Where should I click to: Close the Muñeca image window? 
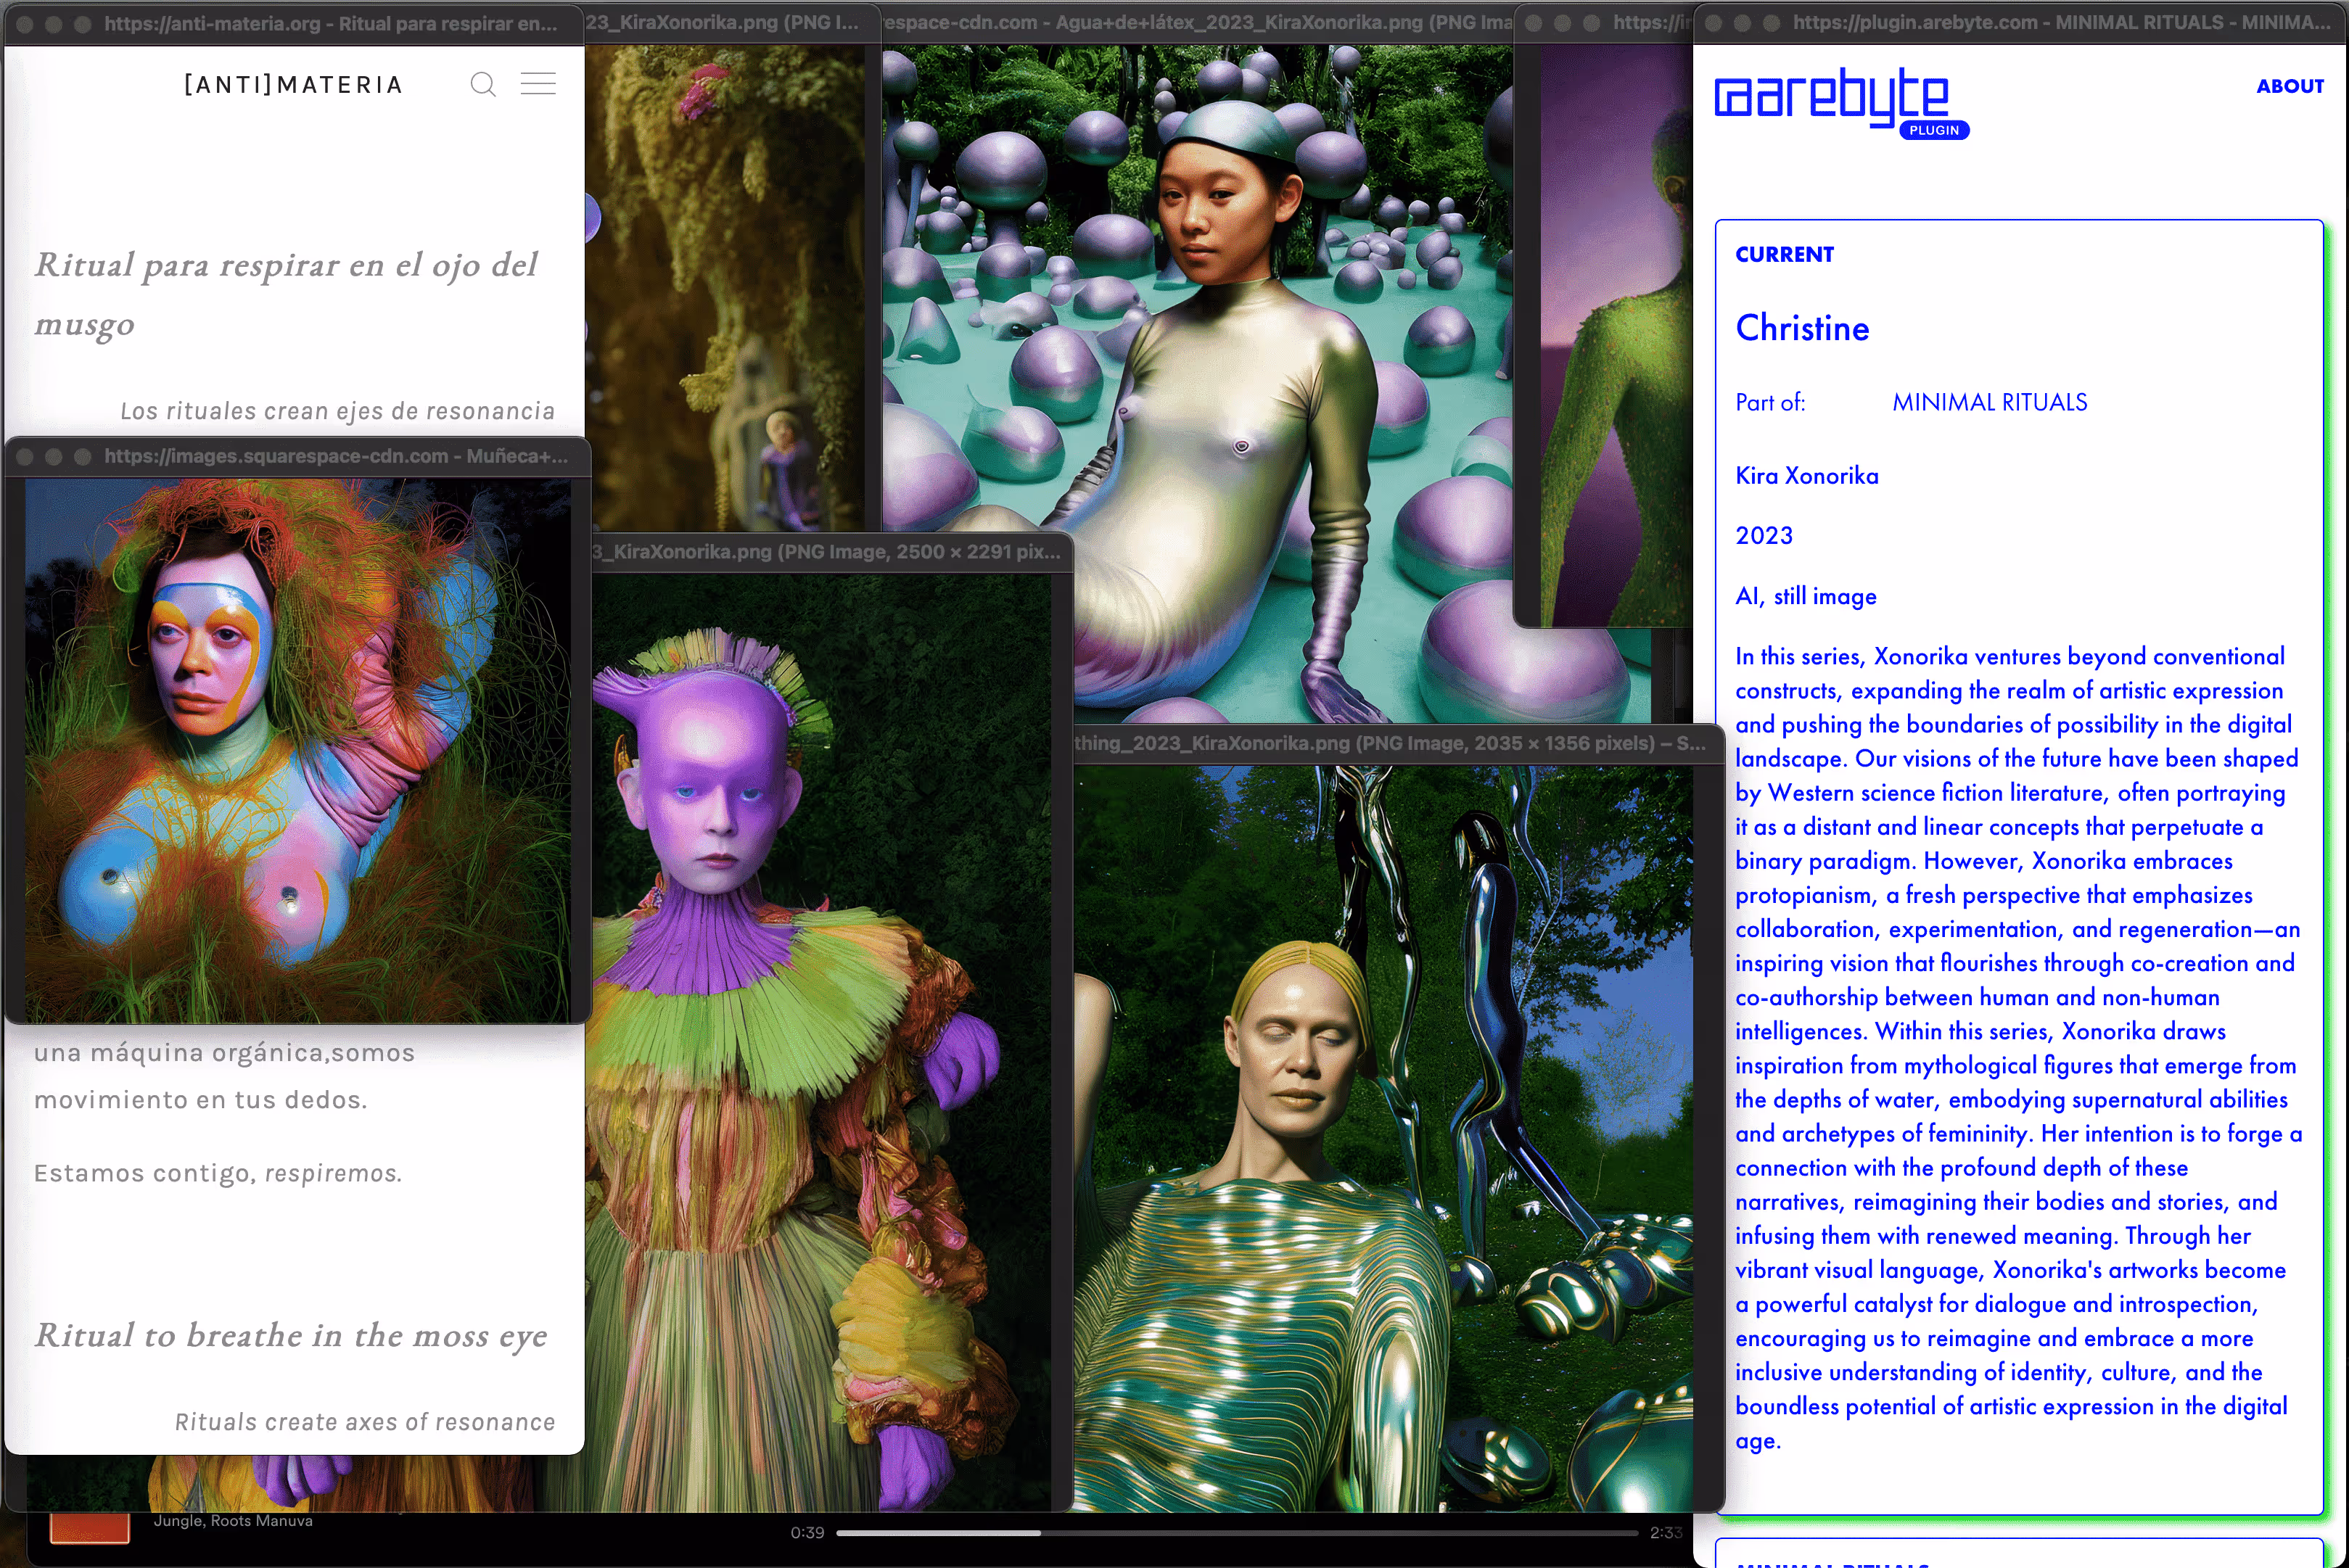(x=26, y=457)
